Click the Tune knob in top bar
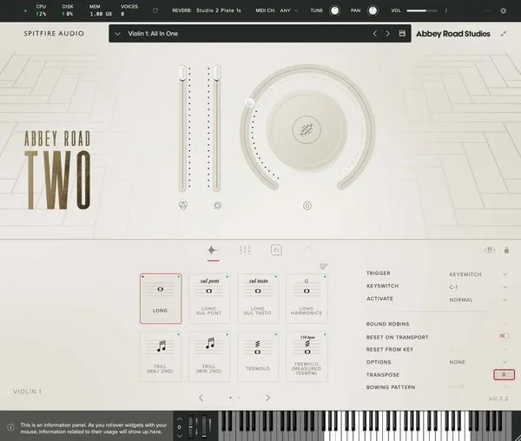Image resolution: width=521 pixels, height=441 pixels. point(334,10)
